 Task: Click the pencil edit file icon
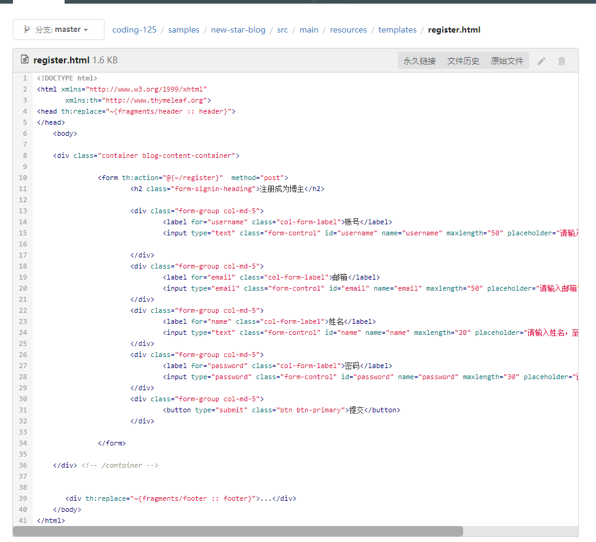pos(541,61)
